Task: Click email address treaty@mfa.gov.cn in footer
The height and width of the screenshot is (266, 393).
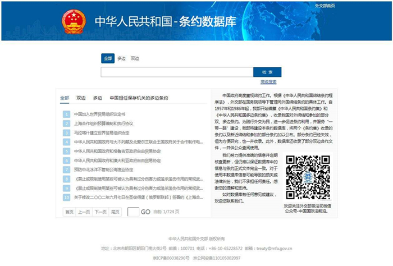Action: pyautogui.click(x=274, y=249)
